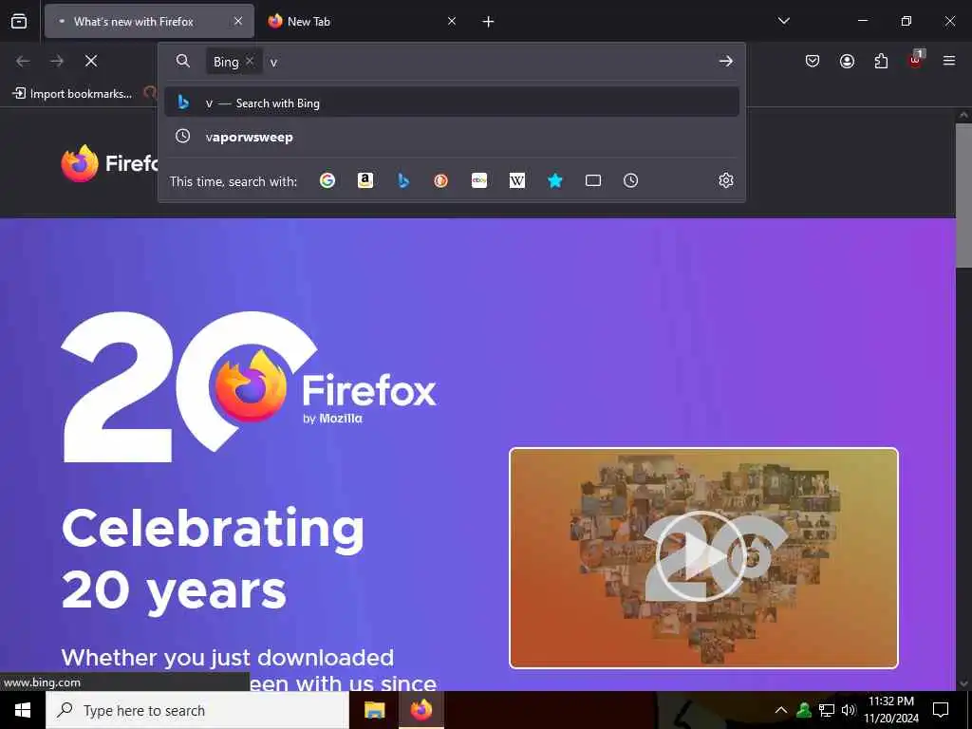The width and height of the screenshot is (972, 729).
Task: Click the vertical page scrollbar thumb
Action: 963,196
